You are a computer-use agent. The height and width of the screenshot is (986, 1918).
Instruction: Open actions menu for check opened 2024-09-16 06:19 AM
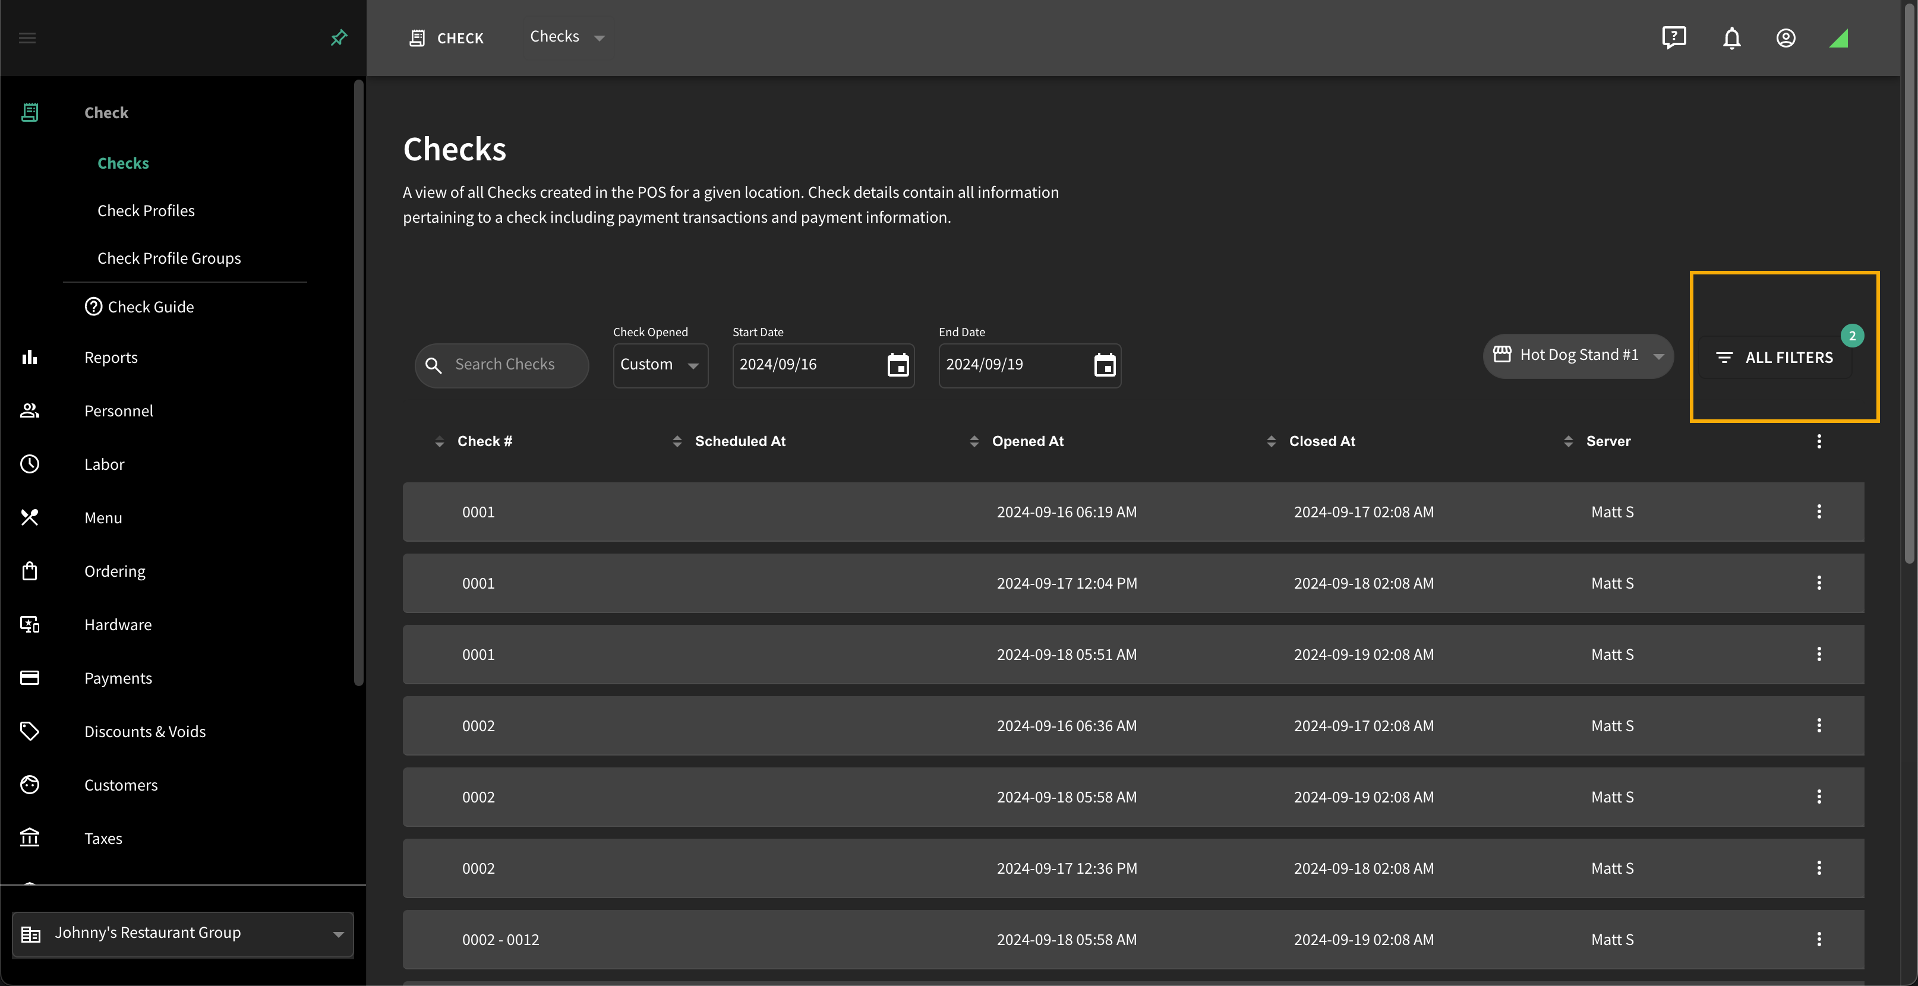1819,511
